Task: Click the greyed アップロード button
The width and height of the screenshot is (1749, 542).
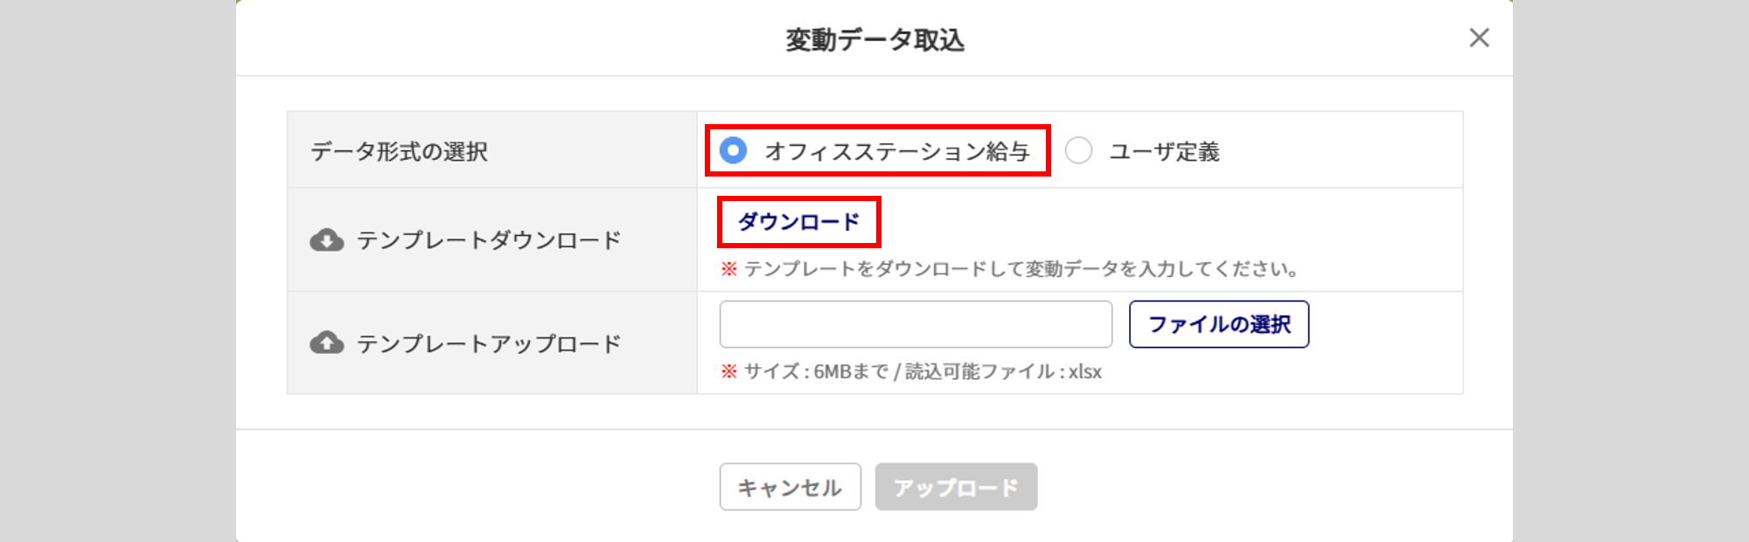Action: pos(956,487)
